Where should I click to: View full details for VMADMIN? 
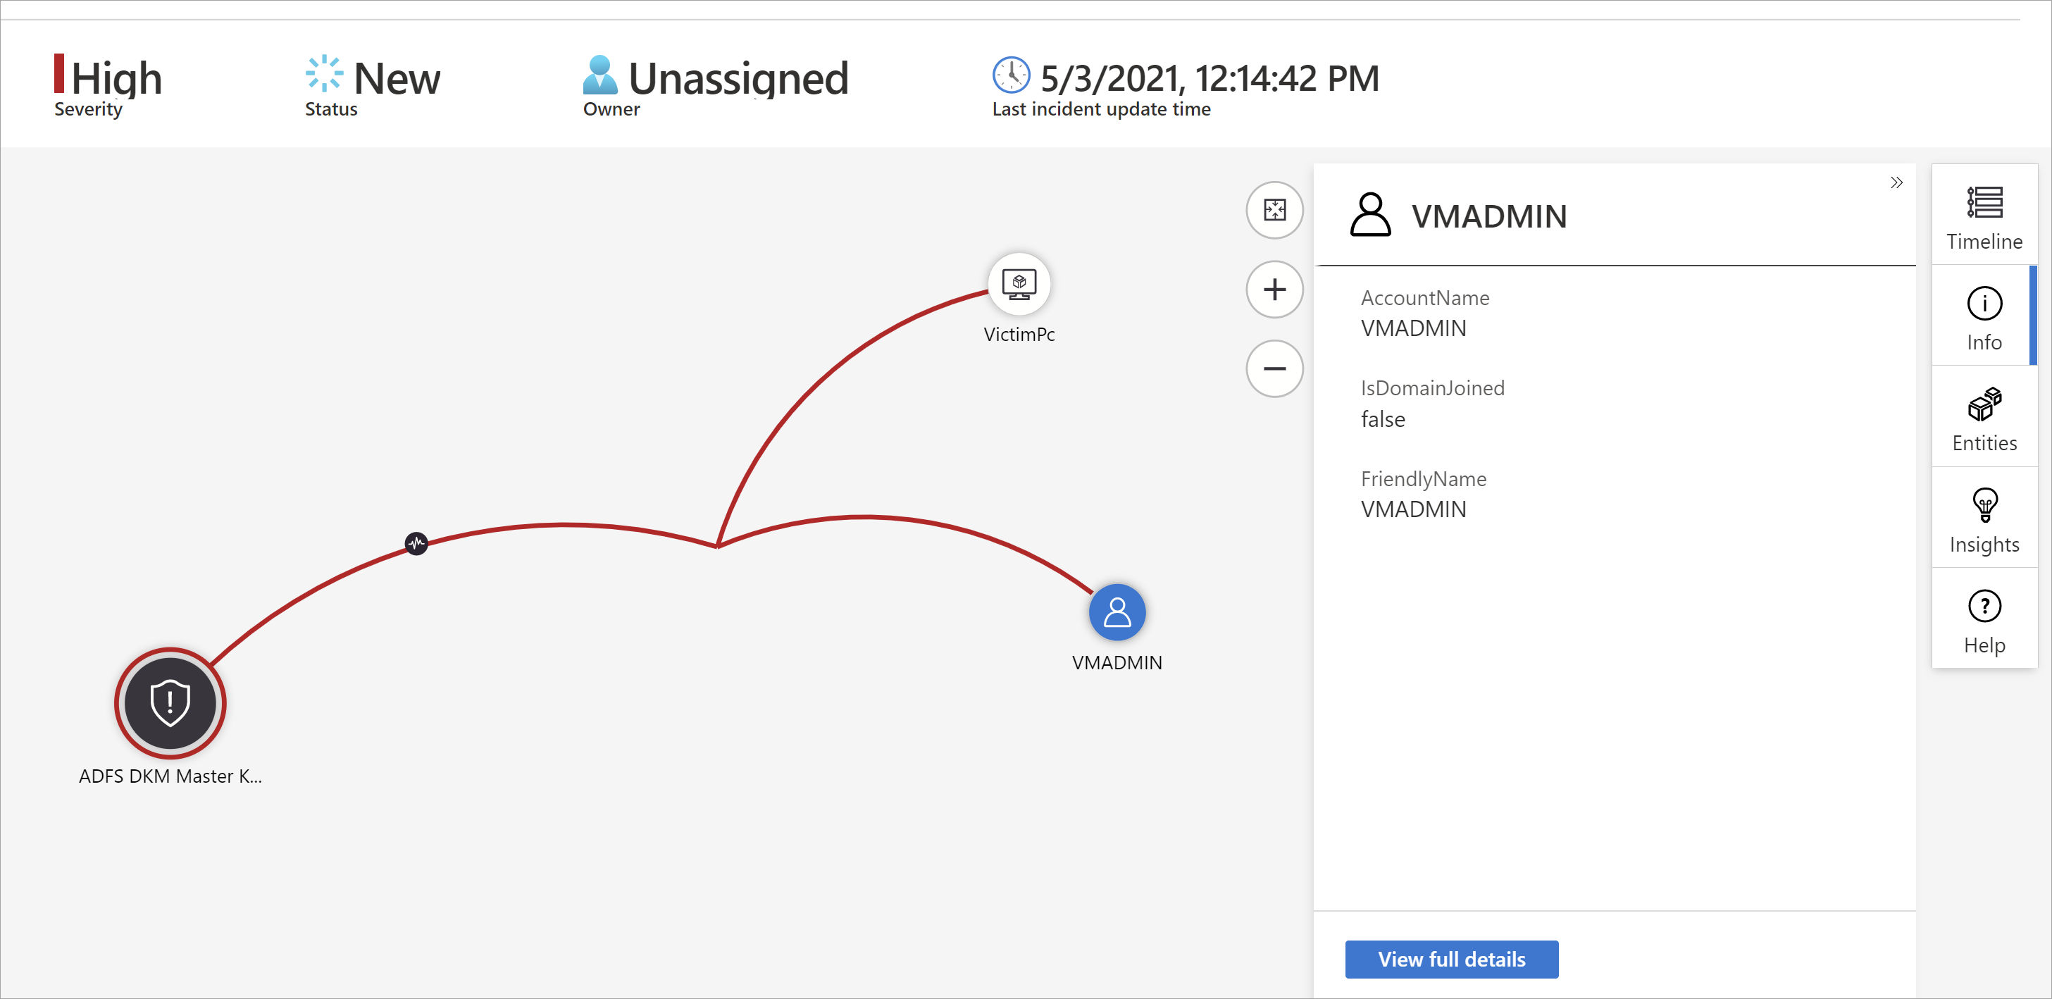(x=1451, y=960)
